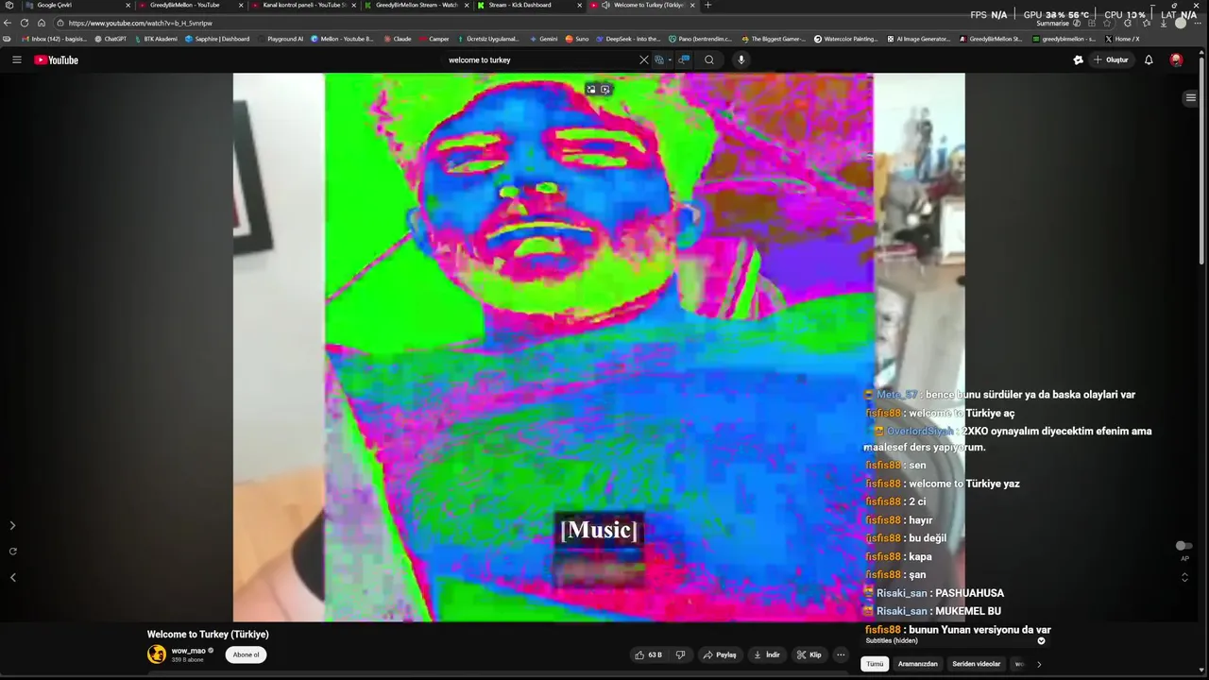Screen dimensions: 1209x680
Task: Click the browser home icon
Action: 42,23
